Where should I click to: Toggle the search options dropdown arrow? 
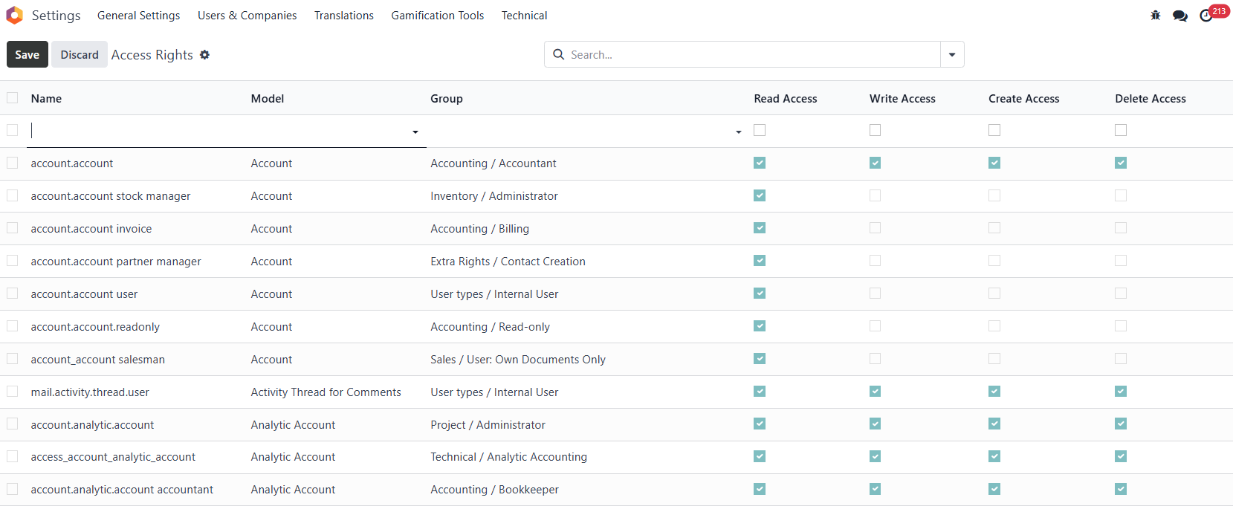(x=952, y=54)
